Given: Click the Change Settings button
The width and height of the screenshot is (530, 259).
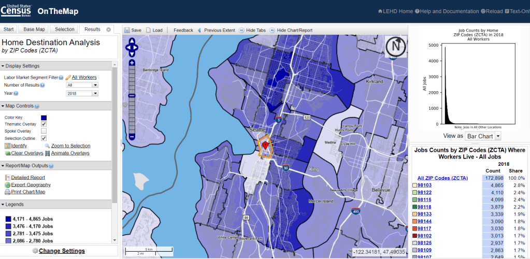Looking at the screenshot, I should point(61,251).
